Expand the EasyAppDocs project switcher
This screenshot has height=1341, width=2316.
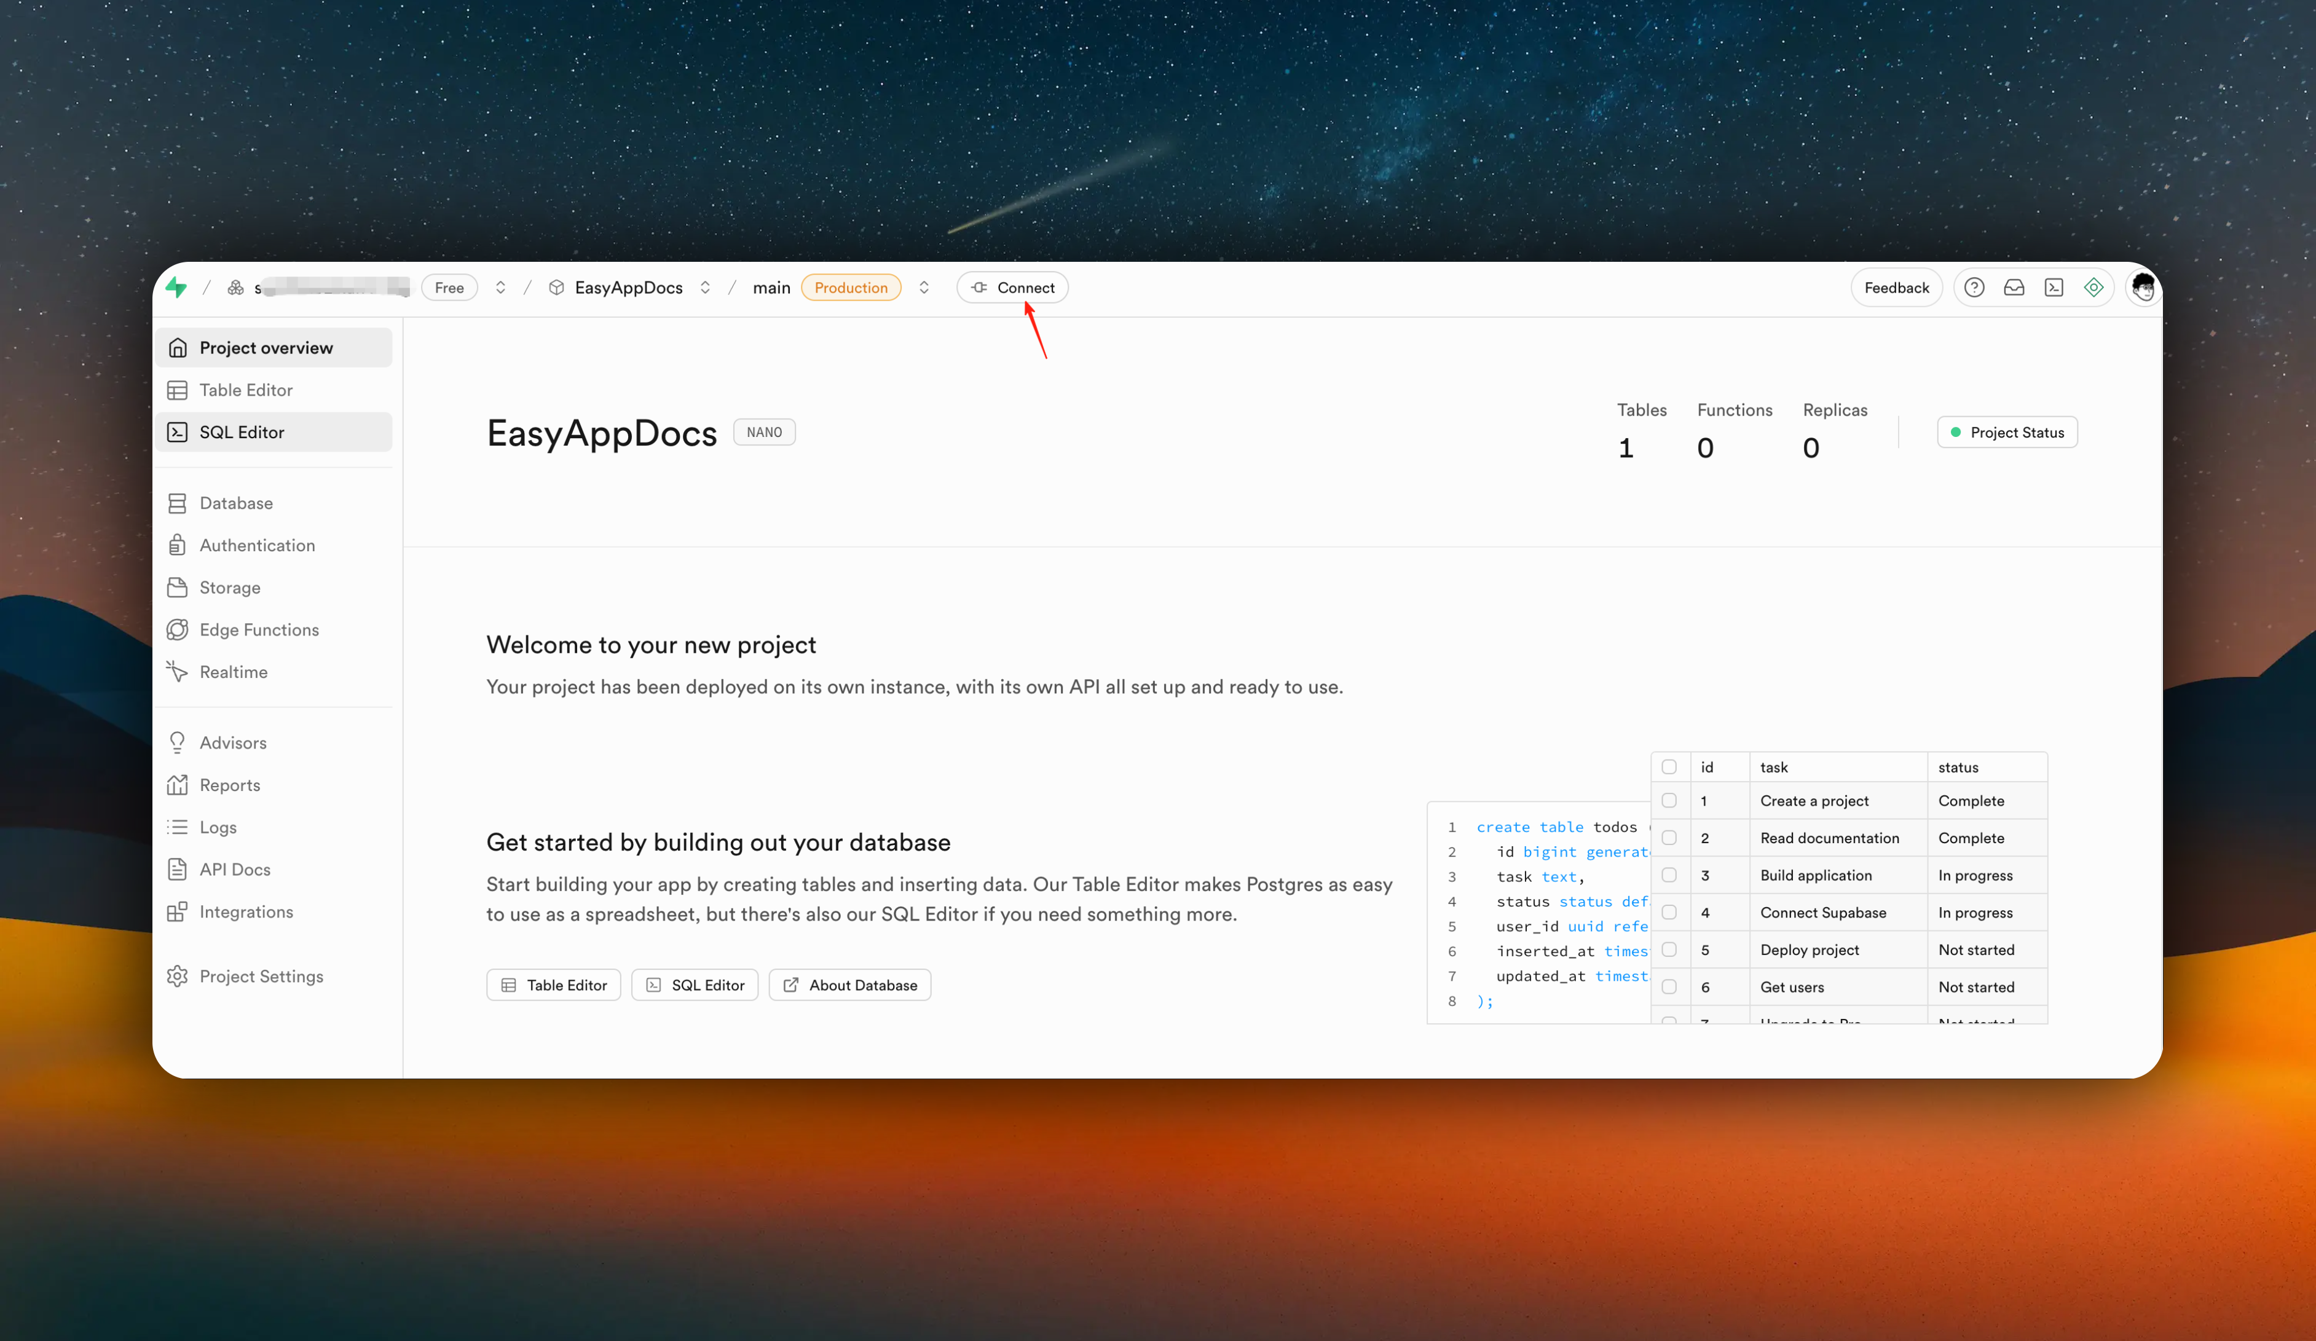705,288
